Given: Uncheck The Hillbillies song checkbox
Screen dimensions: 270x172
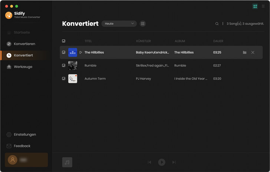Looking at the screenshot, I should click(x=64, y=52).
